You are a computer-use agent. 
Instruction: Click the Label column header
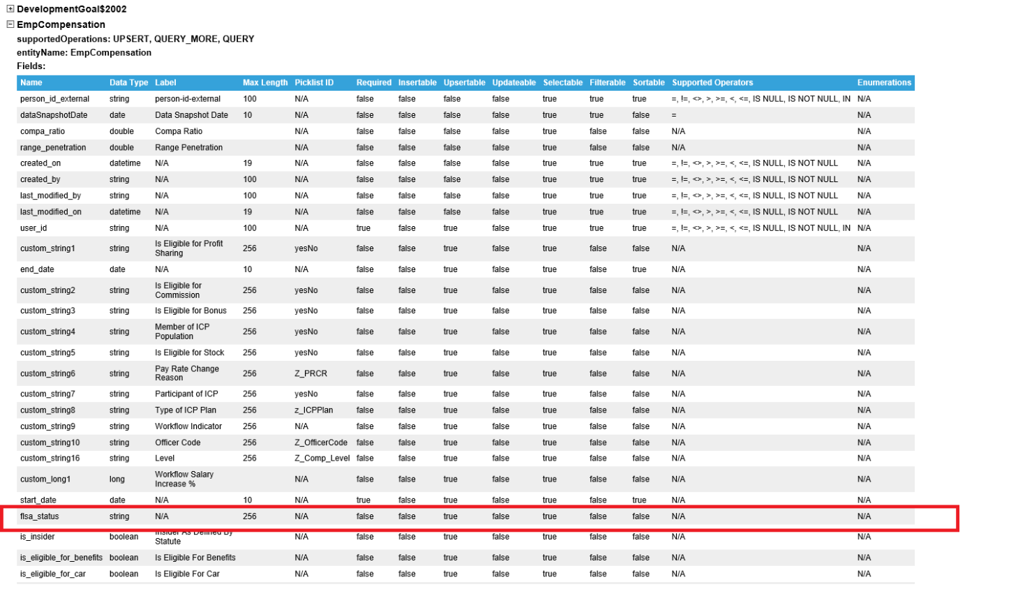click(x=165, y=82)
